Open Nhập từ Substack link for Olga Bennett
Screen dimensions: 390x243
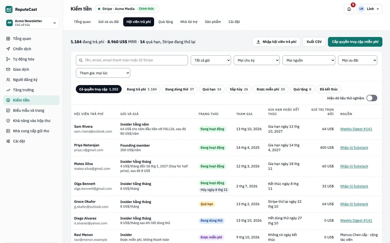pyautogui.click(x=354, y=186)
